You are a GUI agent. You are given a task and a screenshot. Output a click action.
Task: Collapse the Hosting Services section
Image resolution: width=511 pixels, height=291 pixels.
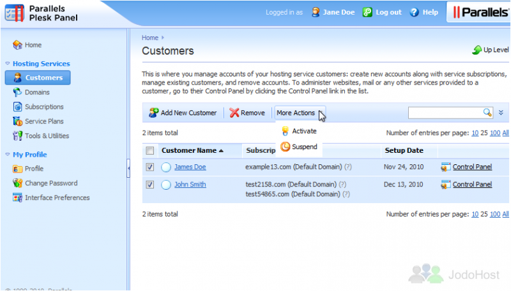click(8, 64)
